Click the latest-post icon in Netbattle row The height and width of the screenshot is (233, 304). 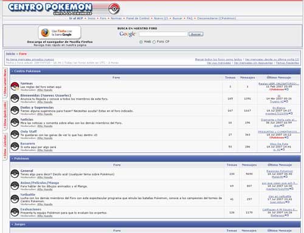(x=288, y=202)
